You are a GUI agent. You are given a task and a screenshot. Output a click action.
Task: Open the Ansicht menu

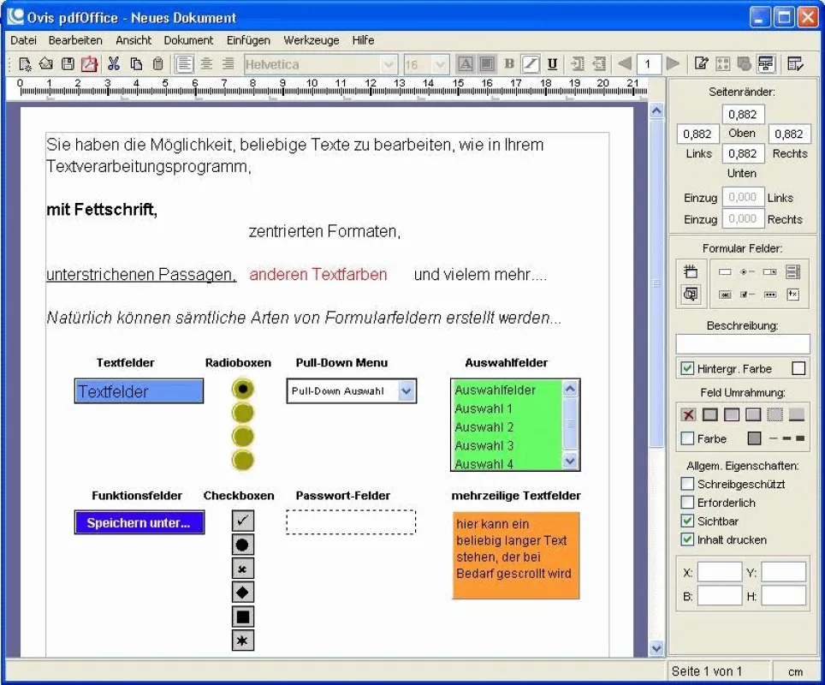134,40
